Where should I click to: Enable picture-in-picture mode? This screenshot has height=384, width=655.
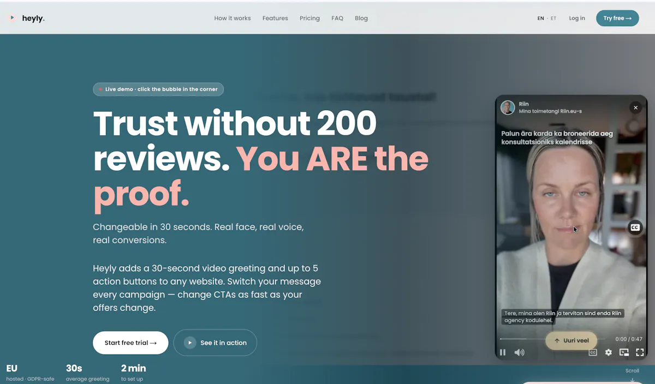tap(624, 352)
